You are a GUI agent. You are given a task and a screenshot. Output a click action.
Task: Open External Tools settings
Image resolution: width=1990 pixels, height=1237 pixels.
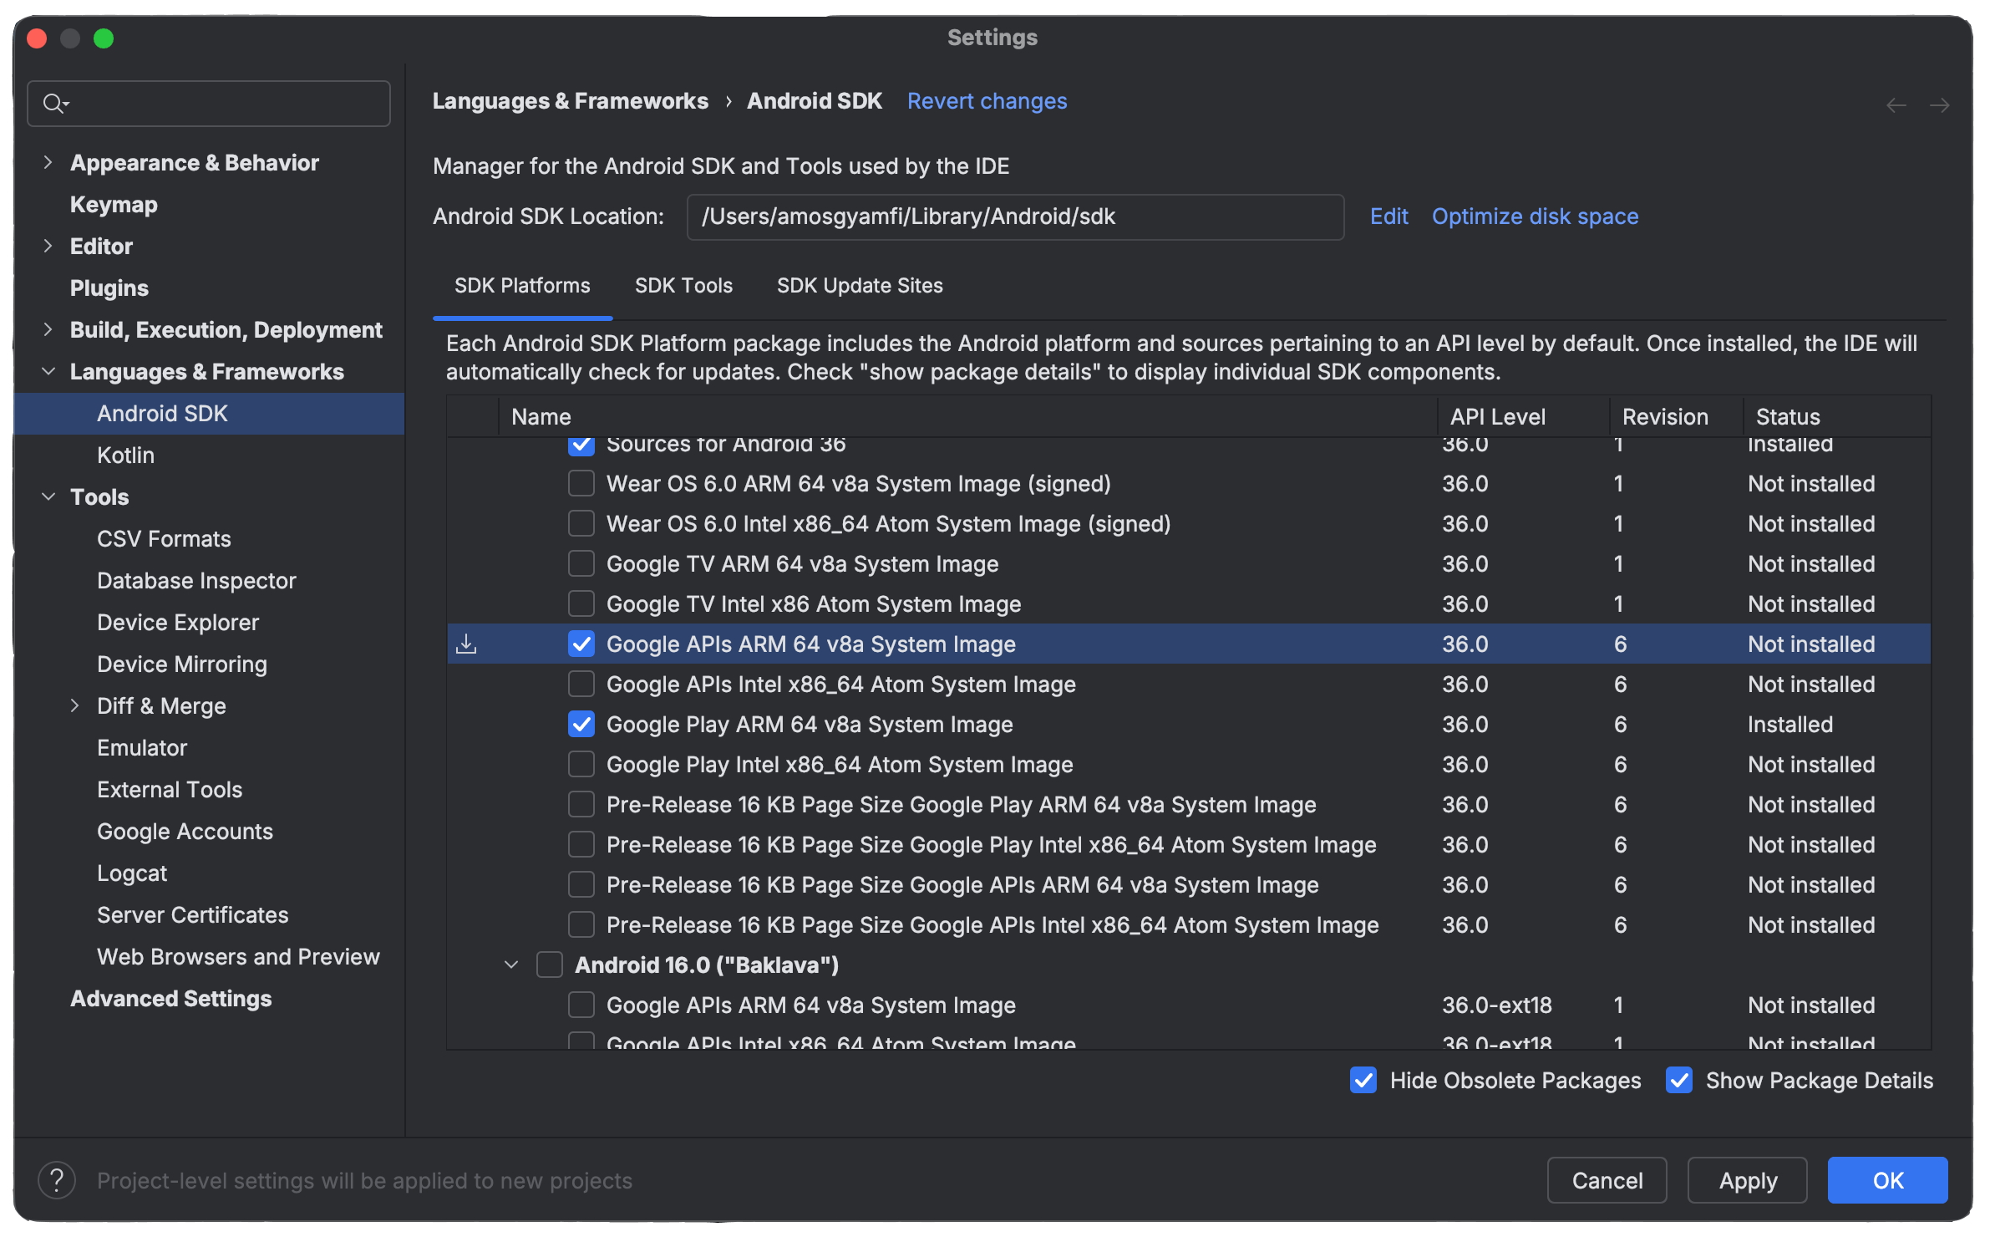[x=170, y=789]
